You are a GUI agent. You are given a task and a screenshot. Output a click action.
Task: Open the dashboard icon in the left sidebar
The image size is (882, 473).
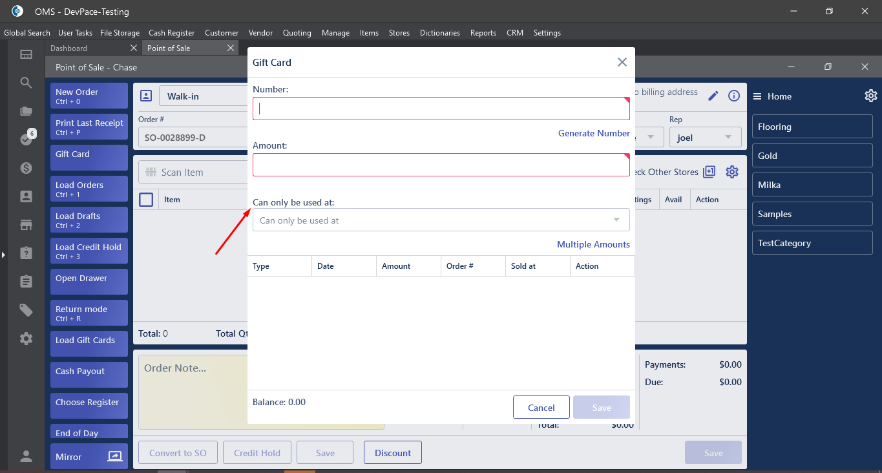26,55
